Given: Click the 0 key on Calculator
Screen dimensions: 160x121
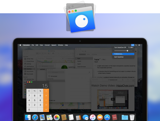Looking at the screenshot, I should [x=32, y=110].
